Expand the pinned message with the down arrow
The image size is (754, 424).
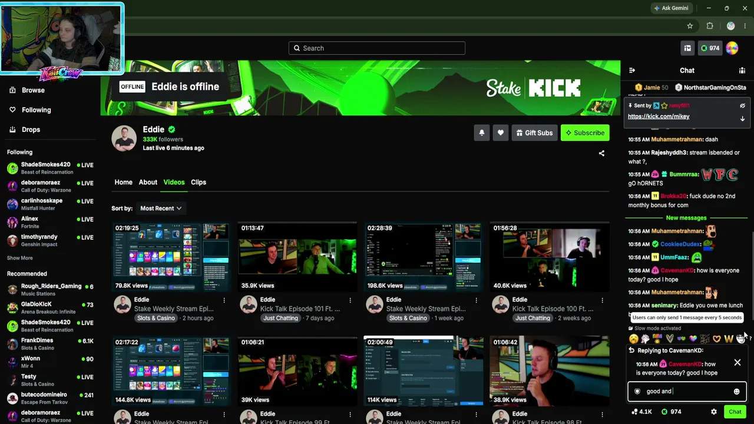click(x=742, y=118)
